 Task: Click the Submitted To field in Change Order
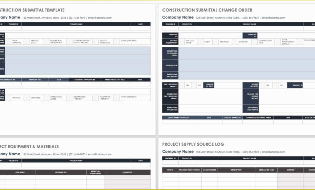pyautogui.click(x=210, y=36)
